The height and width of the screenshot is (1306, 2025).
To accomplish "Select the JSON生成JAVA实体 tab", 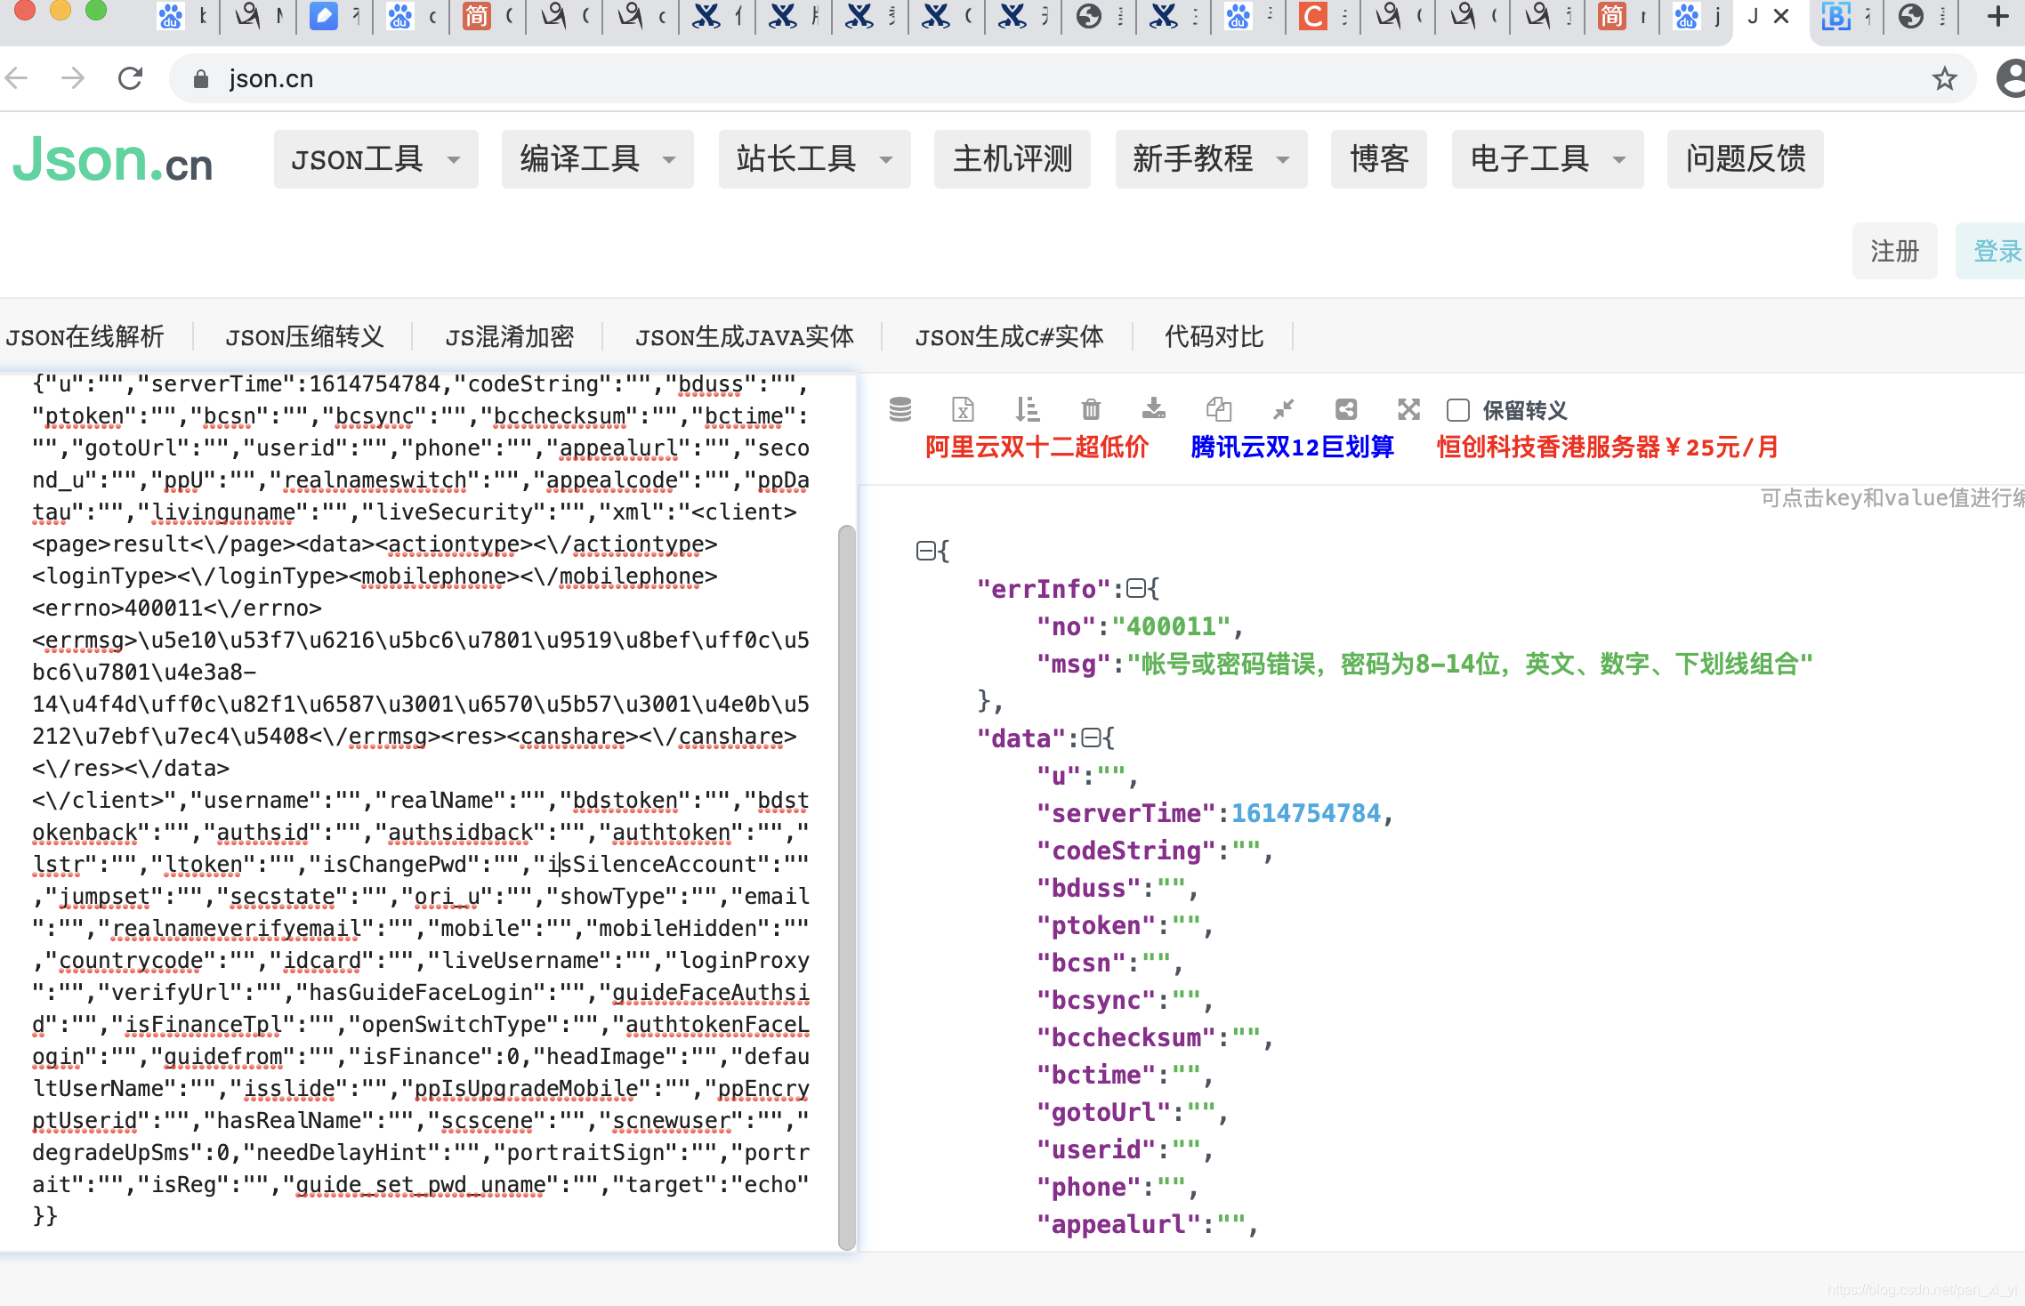I will (x=745, y=336).
